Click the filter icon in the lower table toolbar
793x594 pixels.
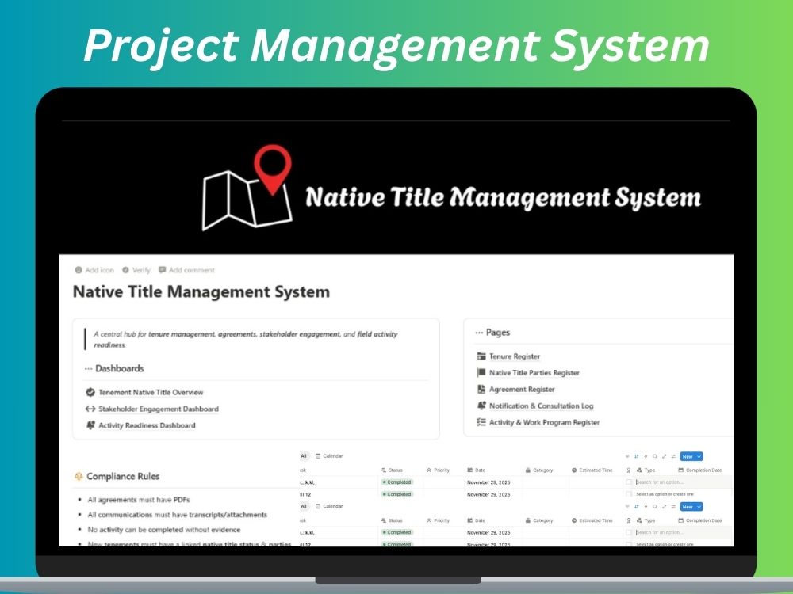coord(627,507)
